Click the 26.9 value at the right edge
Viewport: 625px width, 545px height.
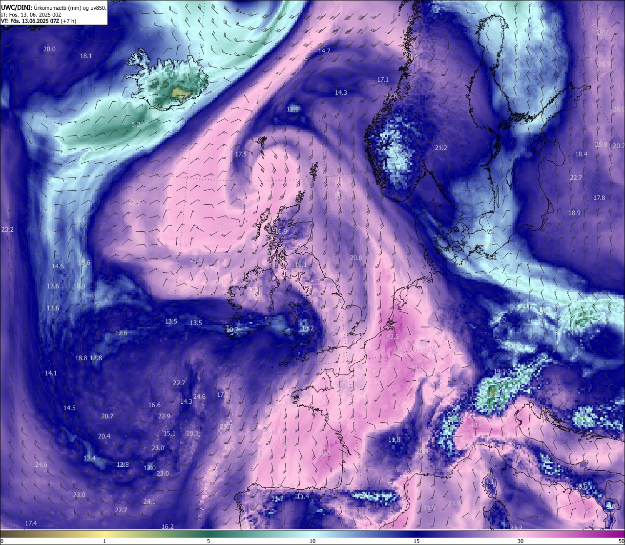(x=604, y=65)
